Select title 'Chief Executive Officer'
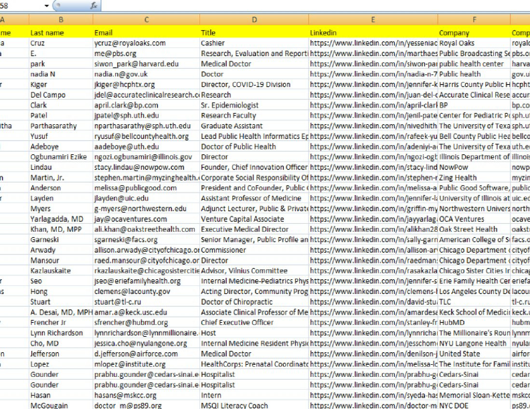The height and width of the screenshot is (409, 530). point(254,323)
